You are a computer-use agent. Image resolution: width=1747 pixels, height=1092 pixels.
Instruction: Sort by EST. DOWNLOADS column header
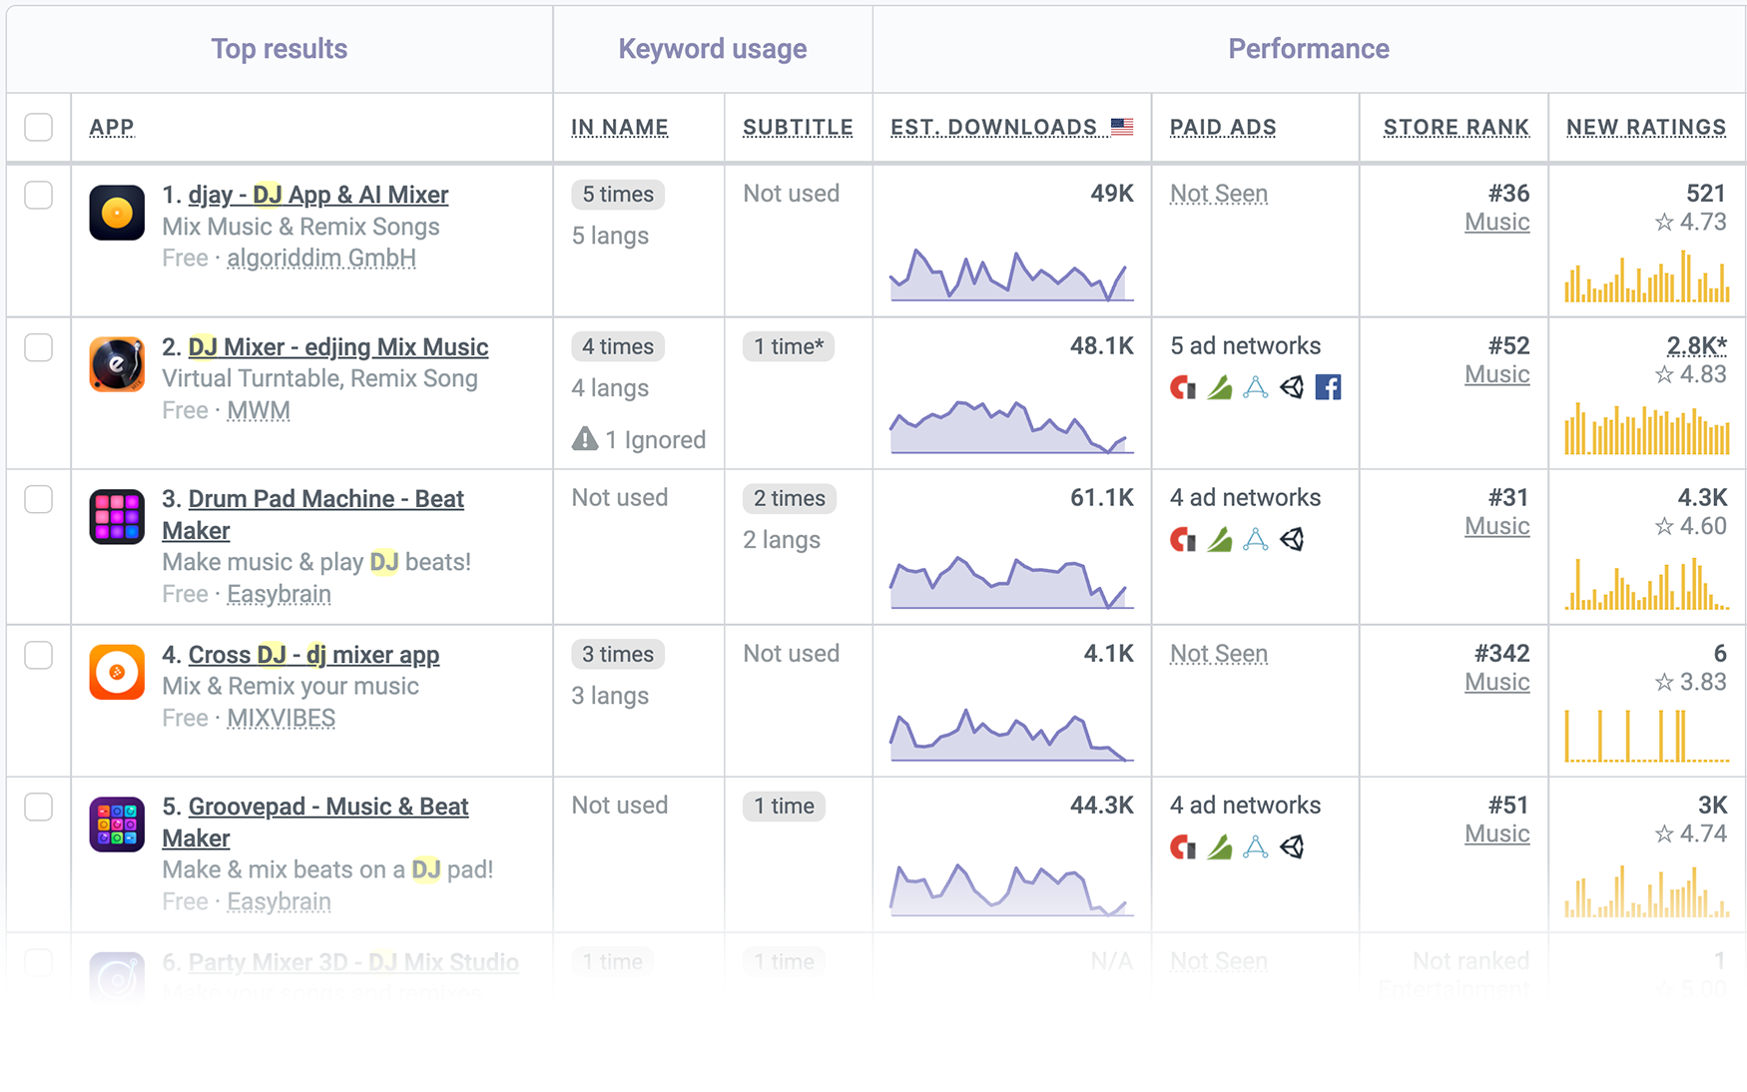point(993,128)
